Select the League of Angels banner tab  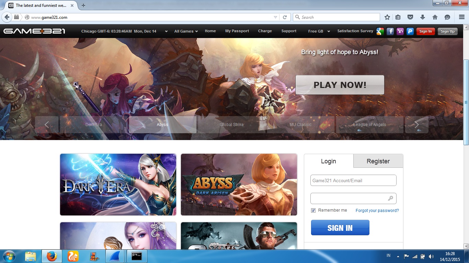pos(370,125)
